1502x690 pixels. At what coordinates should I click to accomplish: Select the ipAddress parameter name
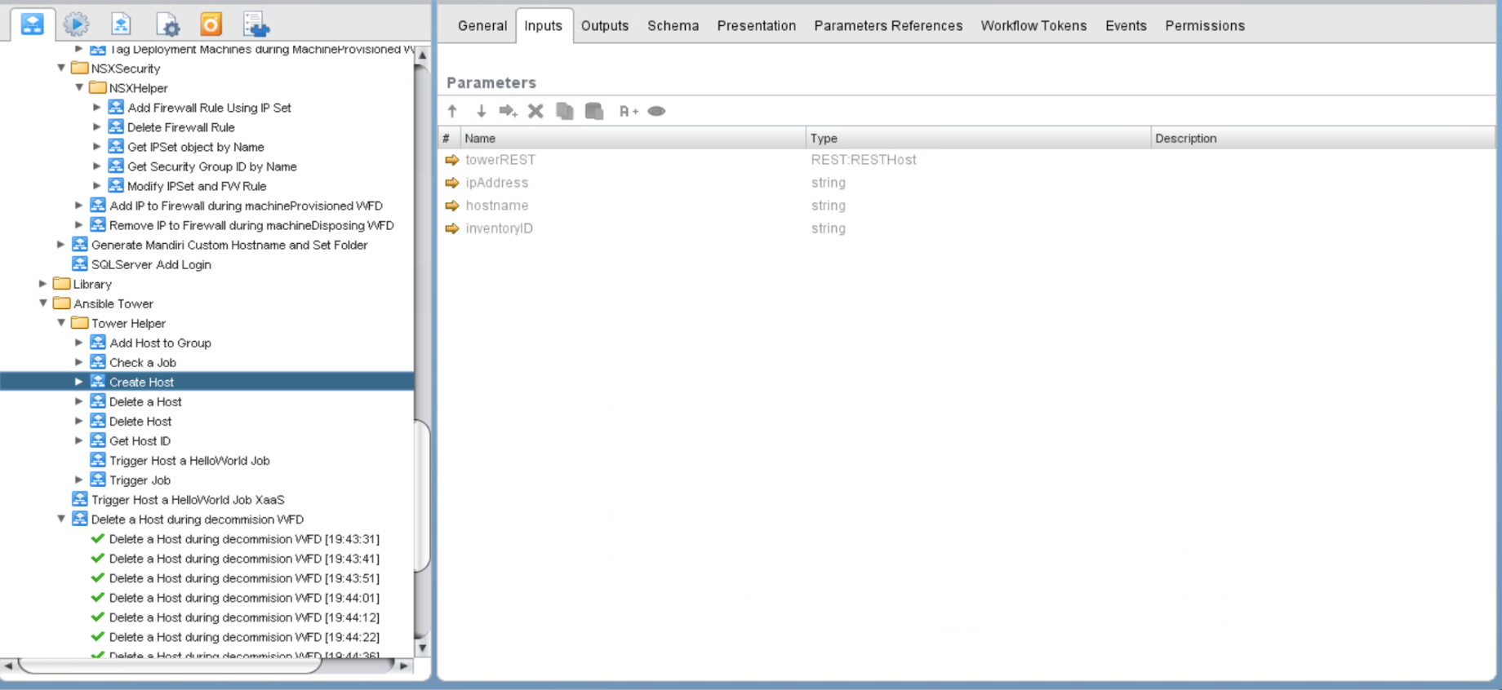[x=497, y=183]
